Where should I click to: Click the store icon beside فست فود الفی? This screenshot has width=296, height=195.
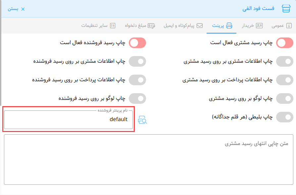click(286, 9)
